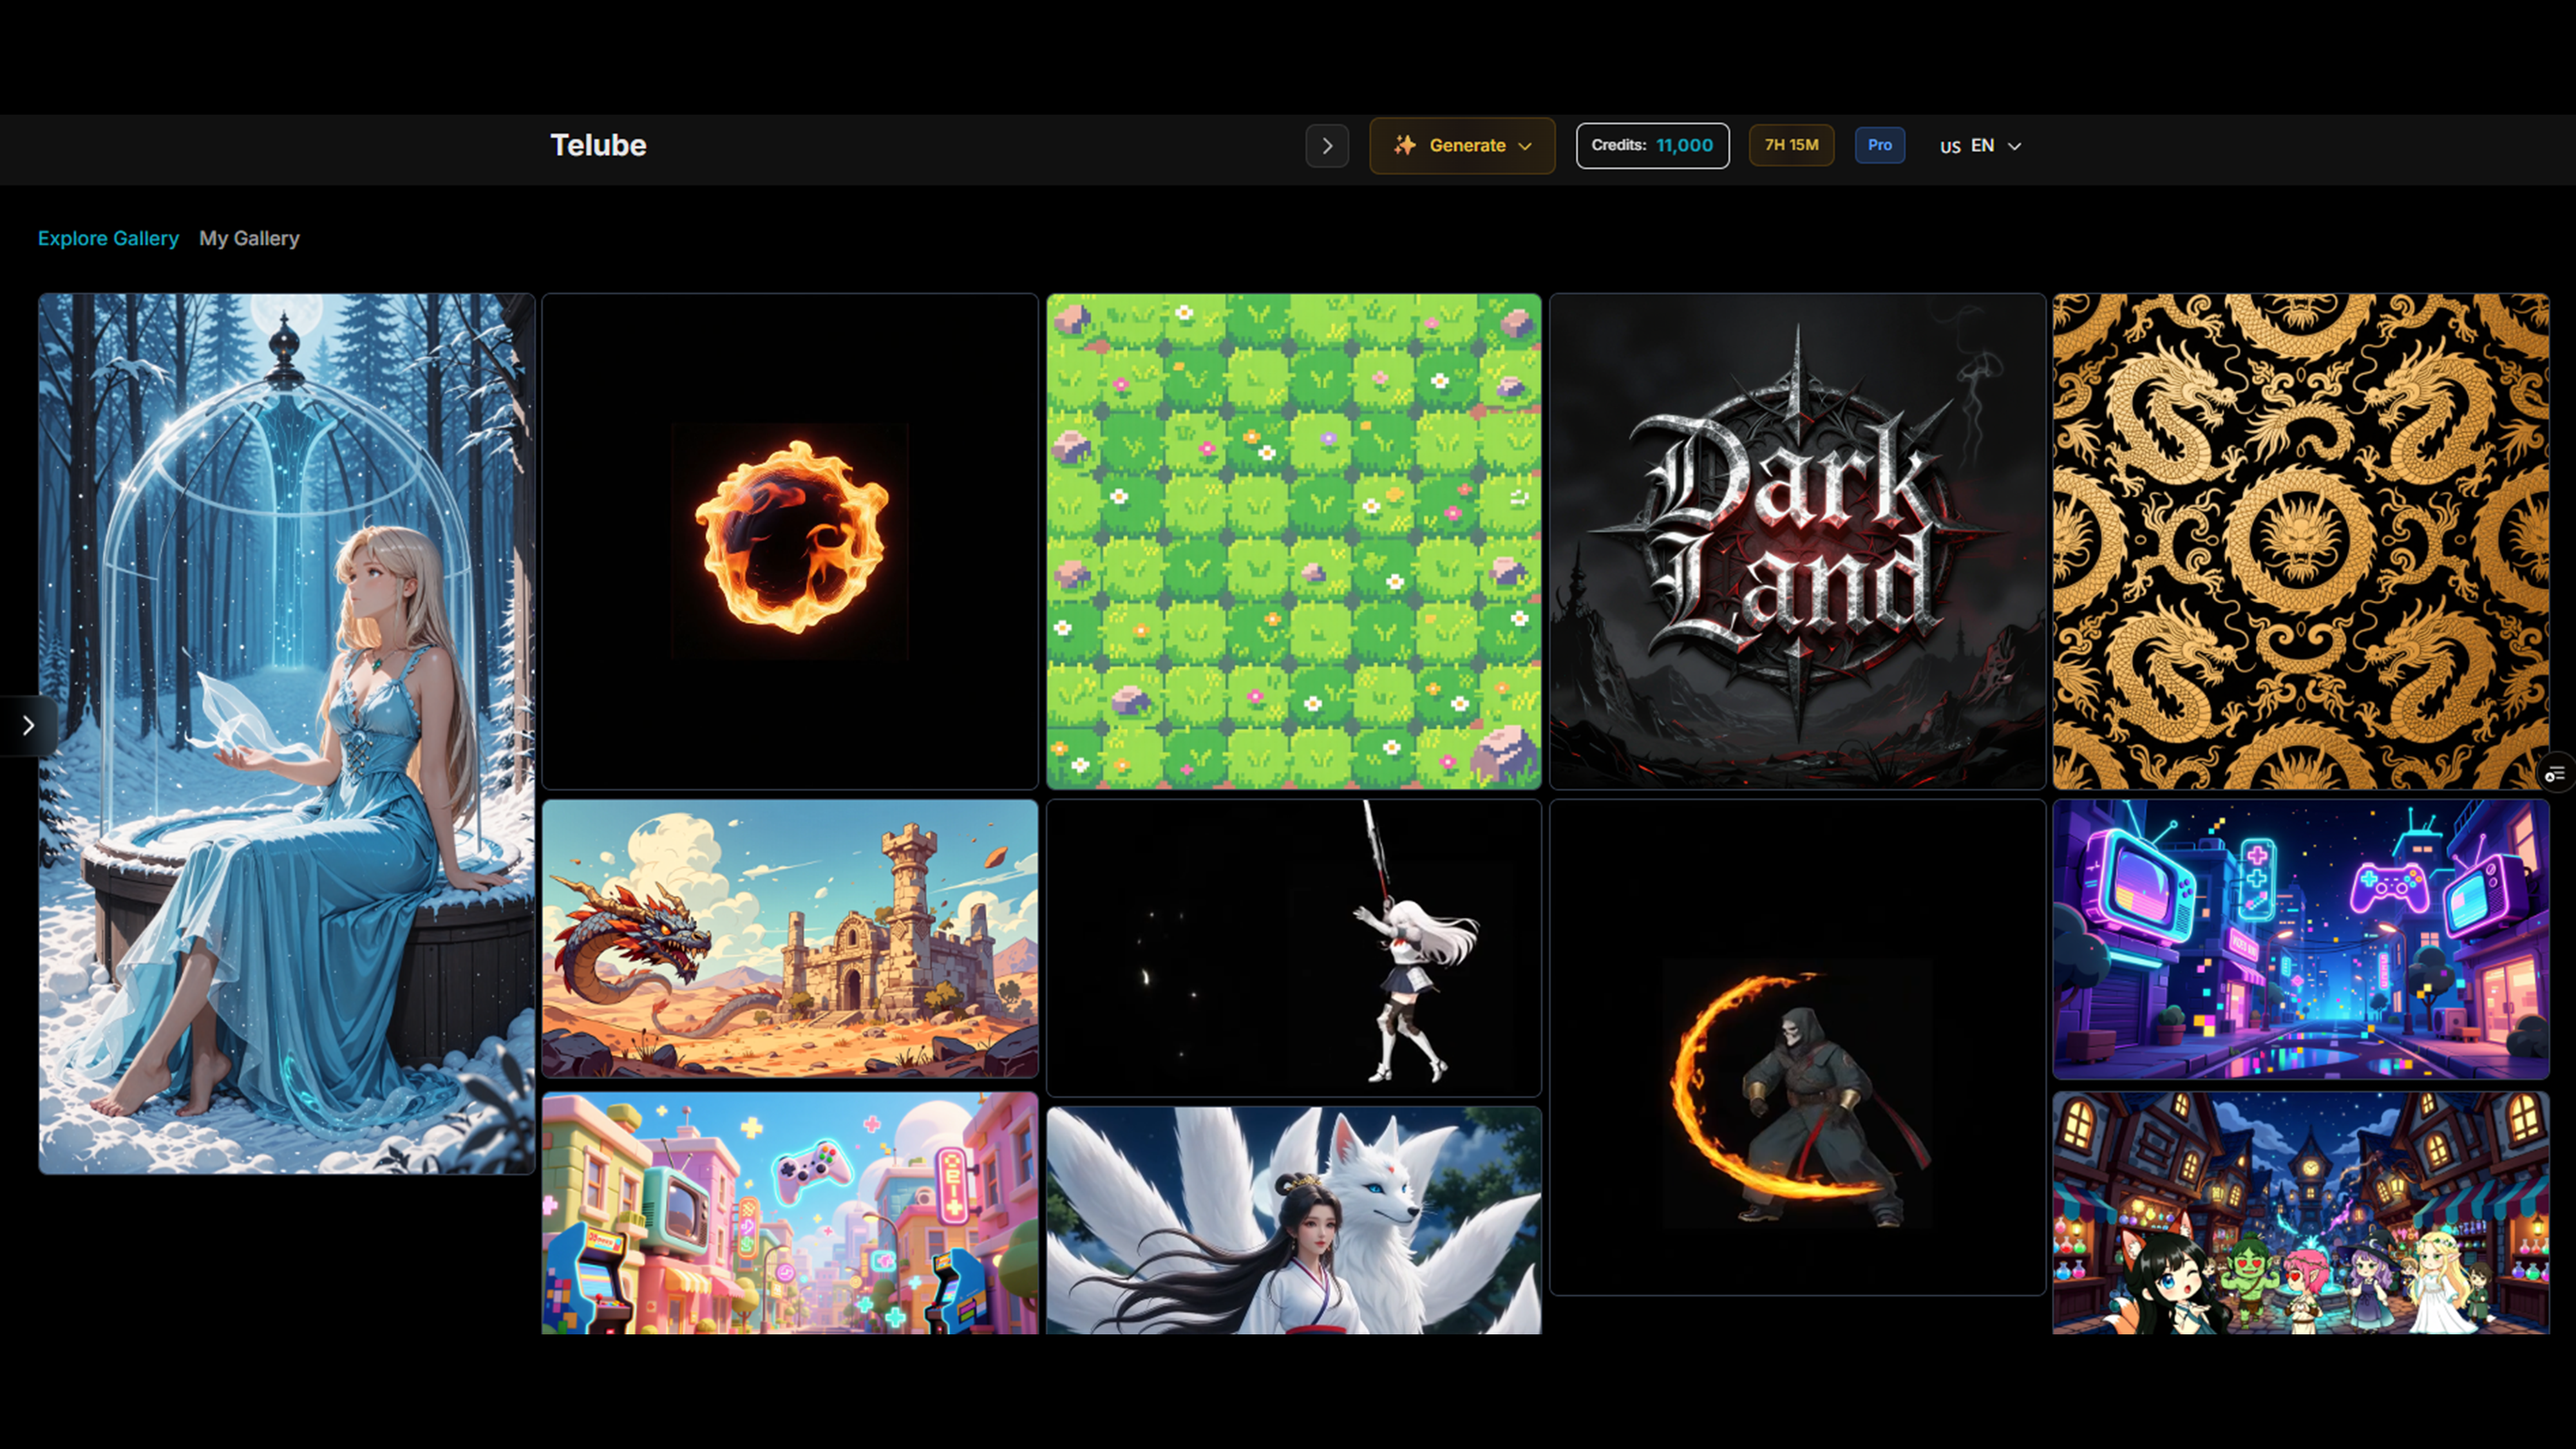Open the white-haired girl with spear image
The width and height of the screenshot is (2576, 1449).
point(1293,947)
